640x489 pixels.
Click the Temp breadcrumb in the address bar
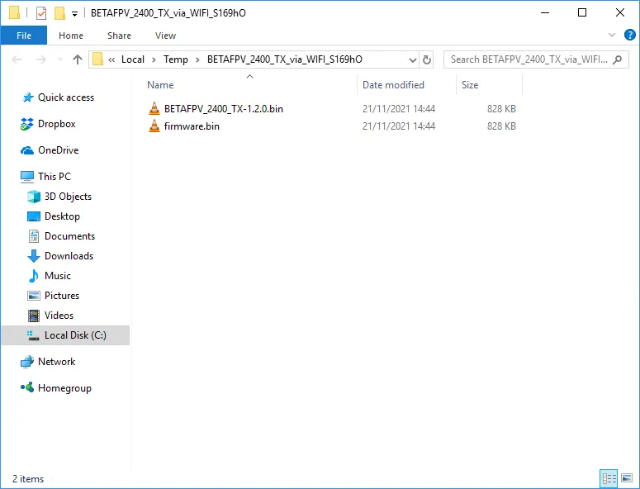click(x=176, y=59)
